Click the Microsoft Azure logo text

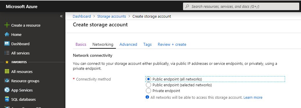(21, 7)
